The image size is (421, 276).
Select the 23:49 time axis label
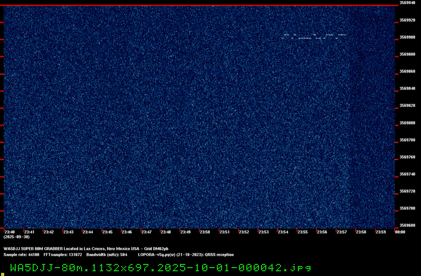click(x=185, y=232)
